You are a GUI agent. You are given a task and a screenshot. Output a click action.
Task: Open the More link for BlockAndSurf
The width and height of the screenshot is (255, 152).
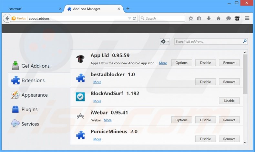pyautogui.click(x=97, y=101)
